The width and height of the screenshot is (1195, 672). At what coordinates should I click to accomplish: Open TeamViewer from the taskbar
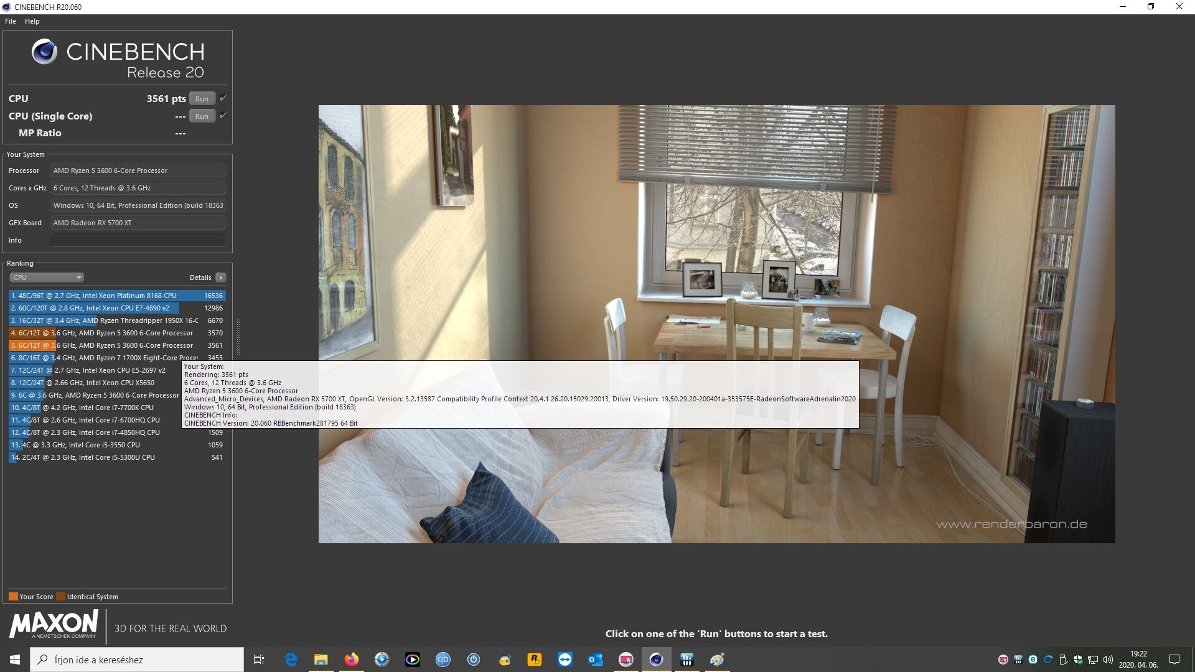click(565, 660)
